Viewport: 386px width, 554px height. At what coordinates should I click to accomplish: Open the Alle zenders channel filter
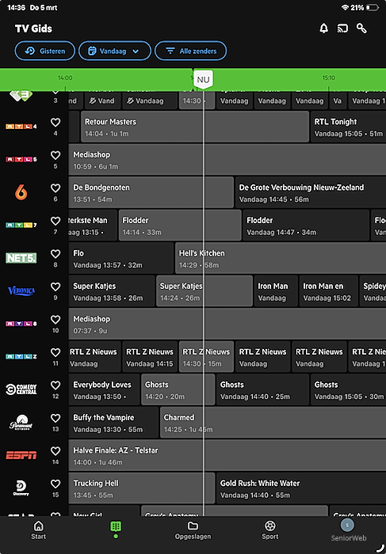click(x=191, y=51)
